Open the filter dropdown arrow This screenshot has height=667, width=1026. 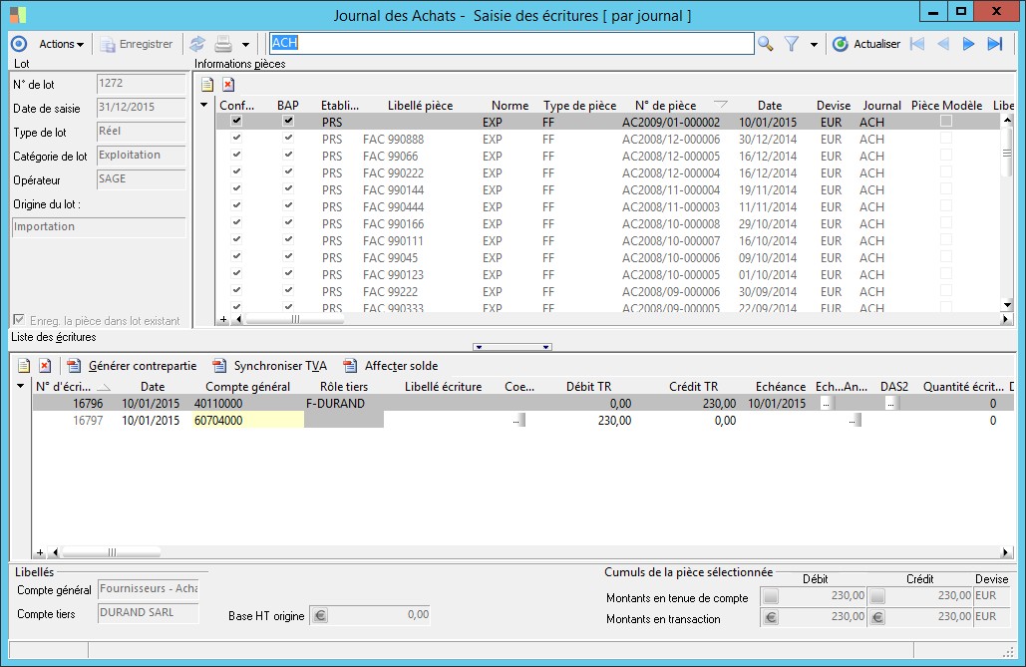pos(814,45)
